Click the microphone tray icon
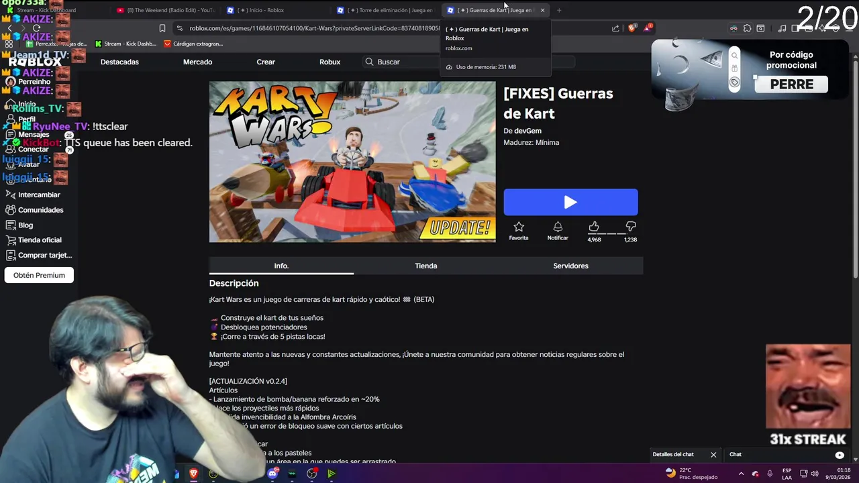Viewport: 859px width, 483px height. click(770, 474)
